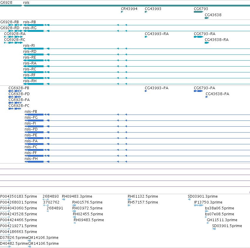Open transcript CG6793-RA label
The height and width of the screenshot is (248, 250).
point(204,34)
